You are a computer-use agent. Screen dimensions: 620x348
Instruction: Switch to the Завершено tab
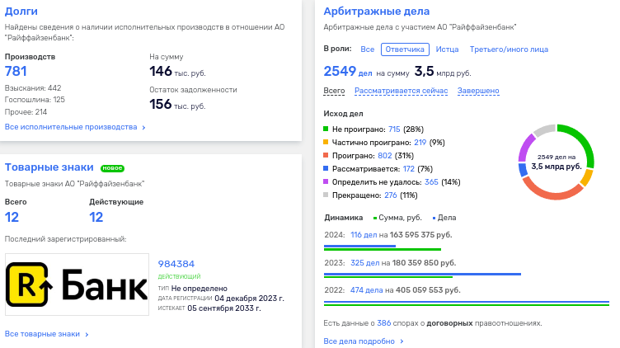click(478, 91)
